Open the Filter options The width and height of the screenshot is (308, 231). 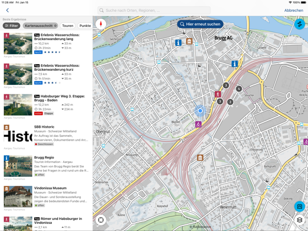pos(11,26)
